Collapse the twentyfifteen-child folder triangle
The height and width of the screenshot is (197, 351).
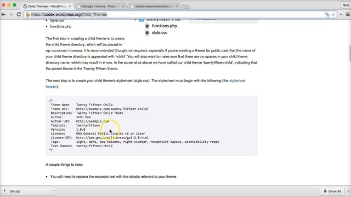(135, 20)
